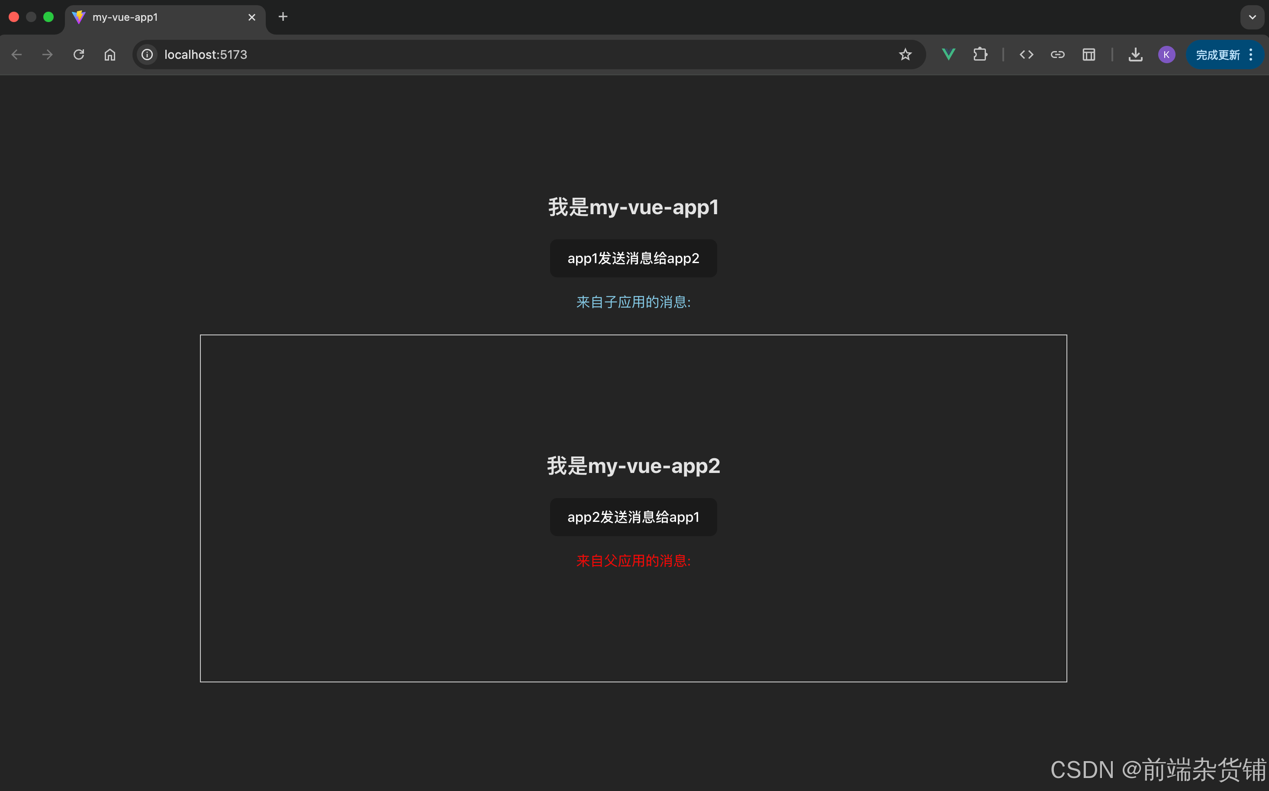This screenshot has height=791, width=1269.
Task: Open the downloads icon
Action: (x=1135, y=55)
